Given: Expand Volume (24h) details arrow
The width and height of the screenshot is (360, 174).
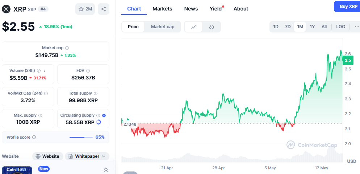Looking at the screenshot, I should pos(45,70).
